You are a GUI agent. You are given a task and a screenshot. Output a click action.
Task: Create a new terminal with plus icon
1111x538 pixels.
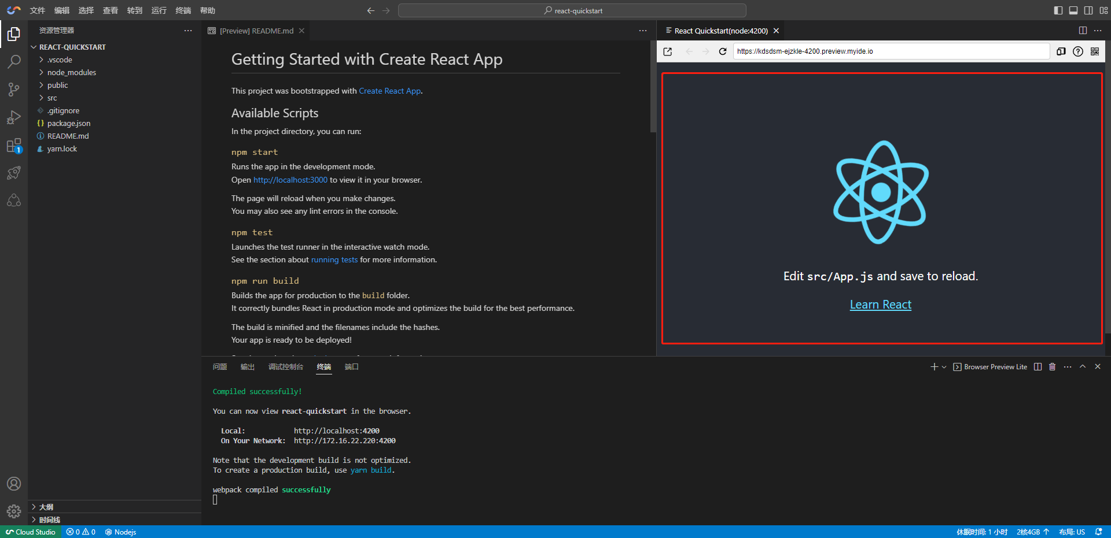(x=934, y=367)
